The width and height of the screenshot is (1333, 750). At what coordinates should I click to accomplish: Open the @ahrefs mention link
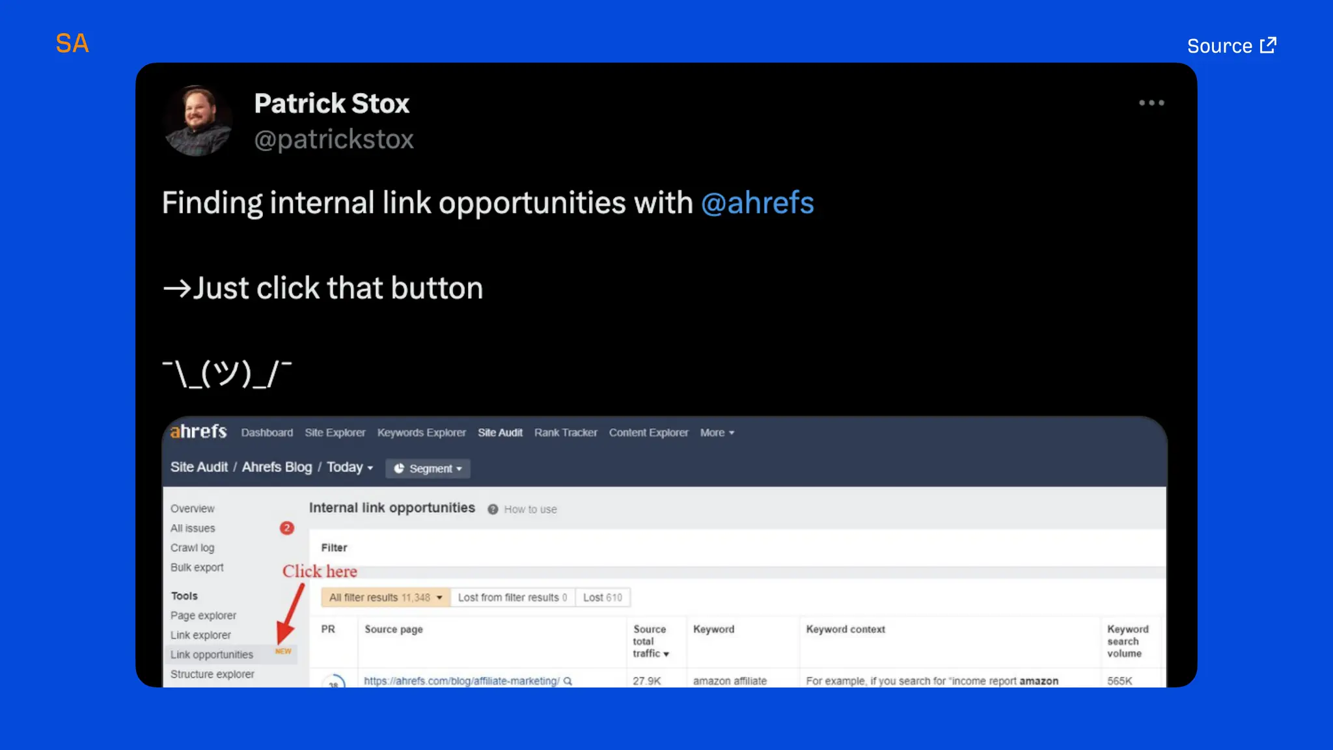click(x=758, y=202)
